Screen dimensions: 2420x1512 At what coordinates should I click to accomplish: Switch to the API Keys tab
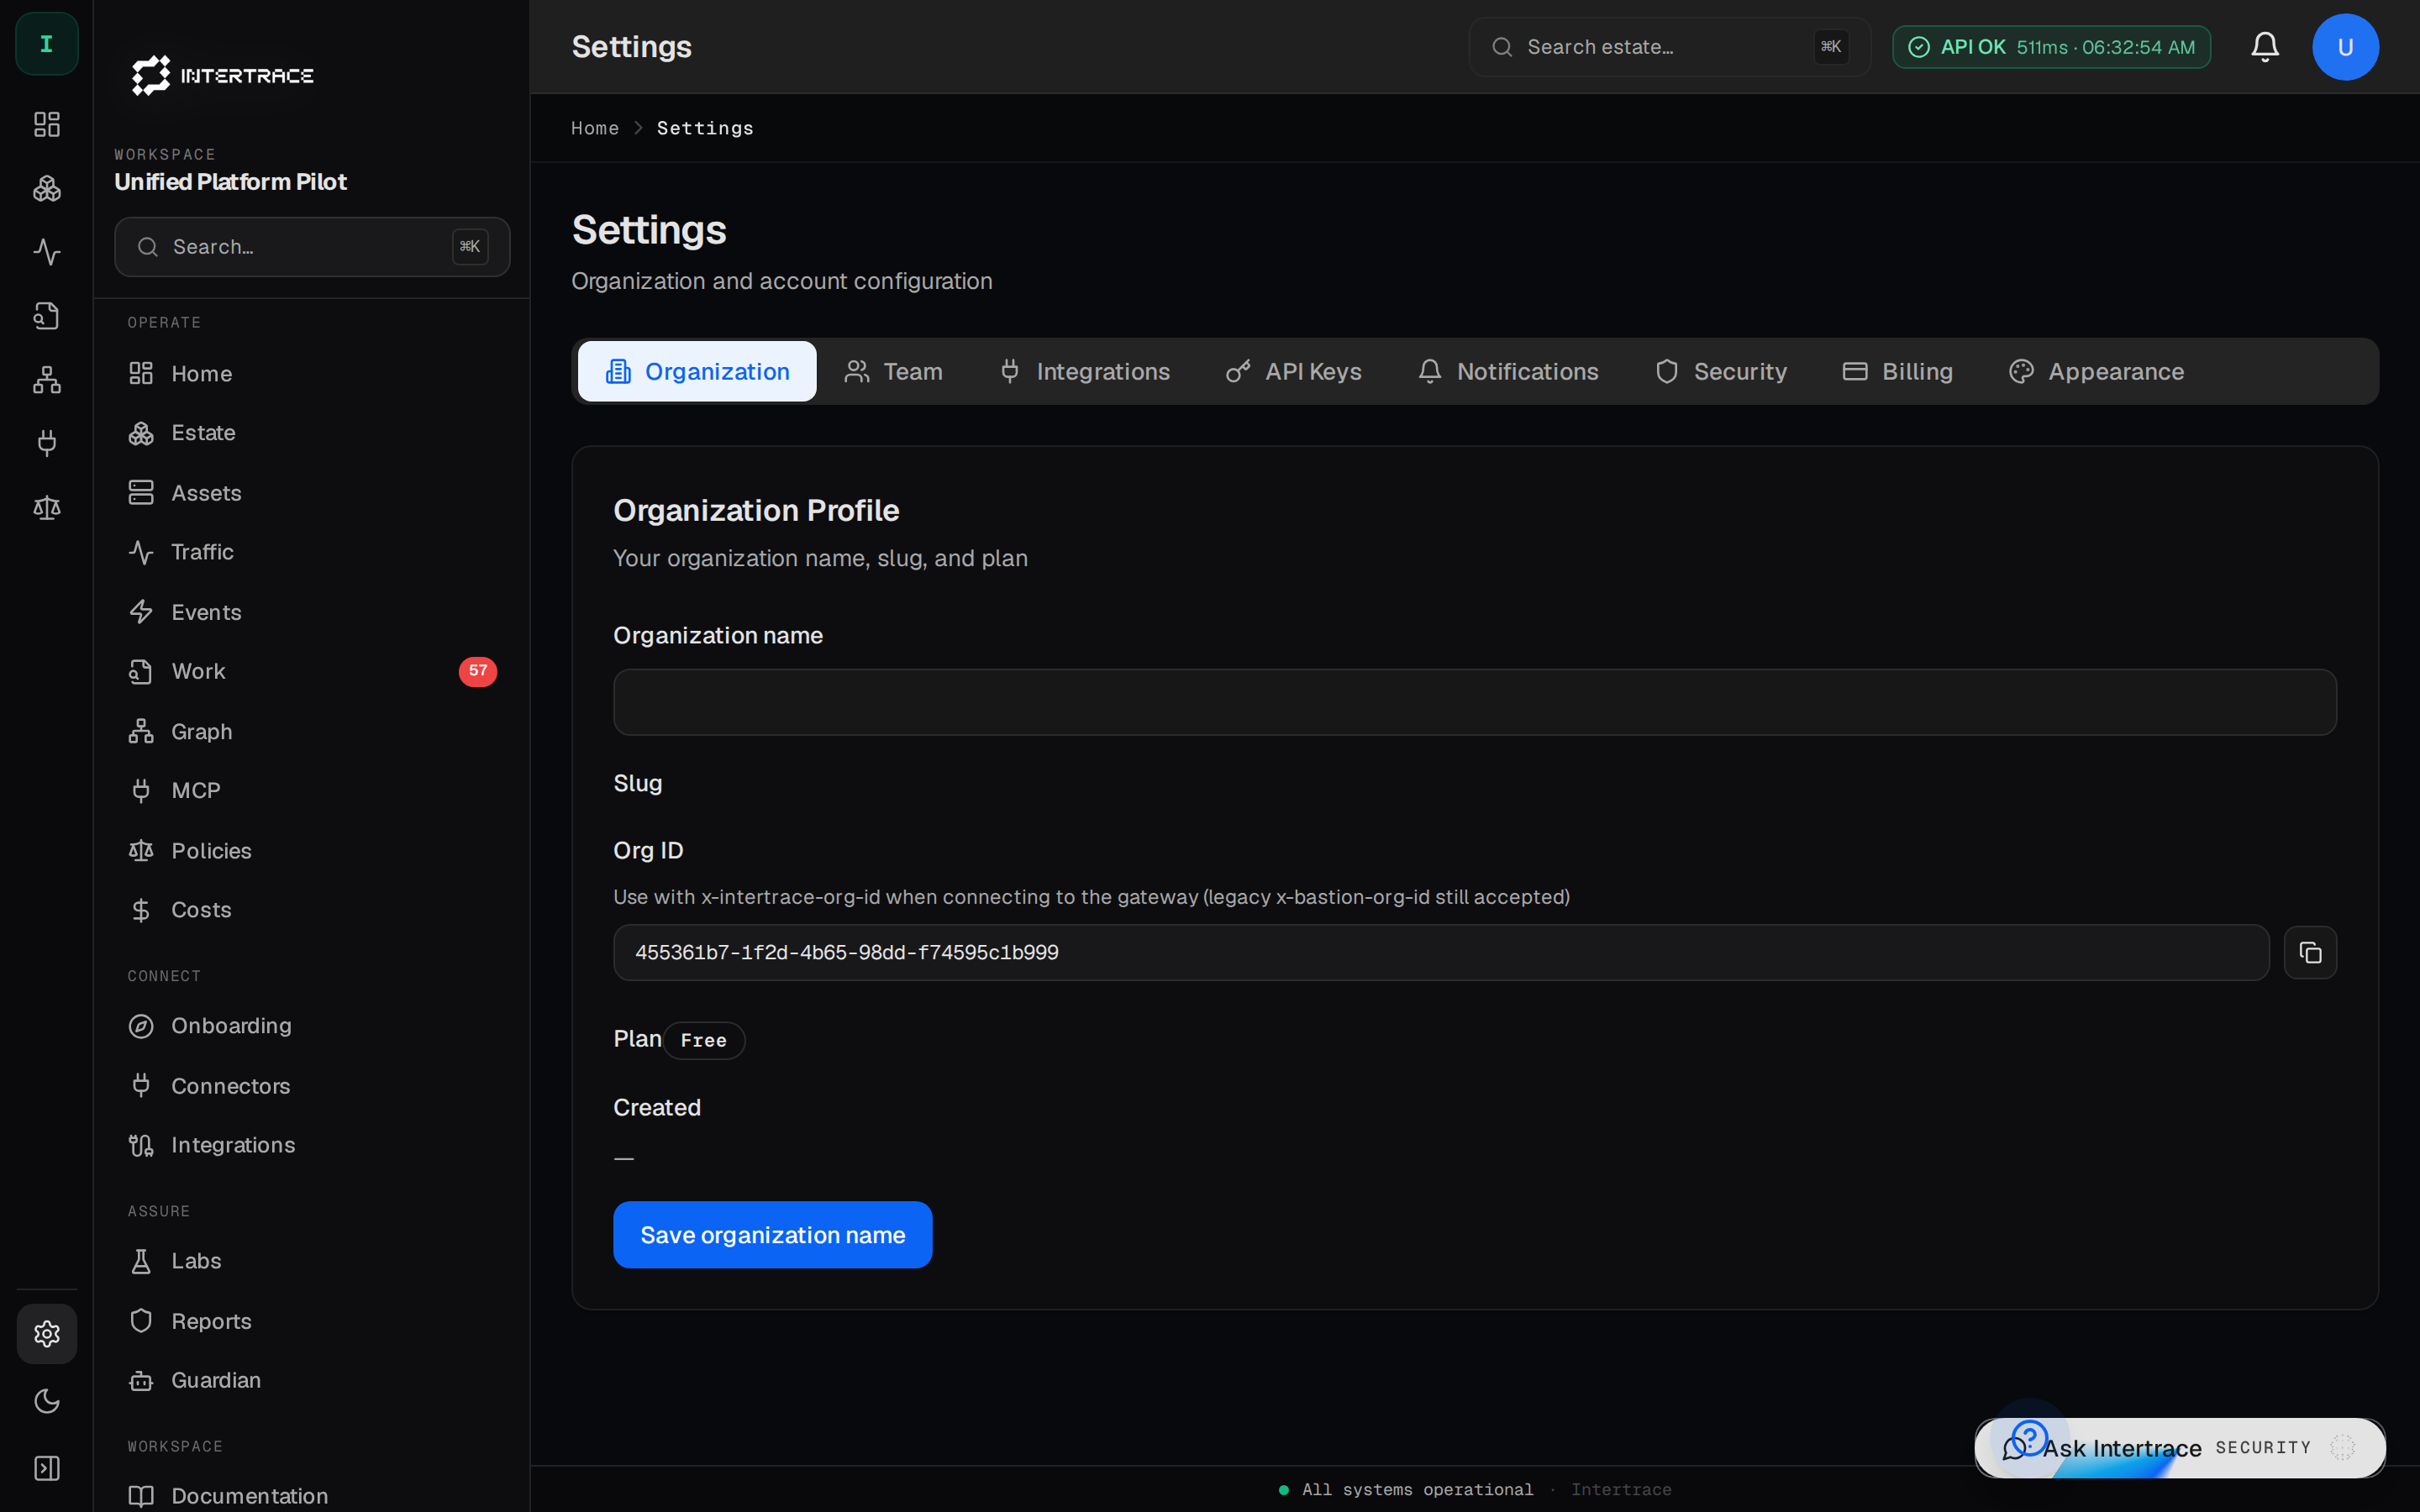[x=1294, y=371]
